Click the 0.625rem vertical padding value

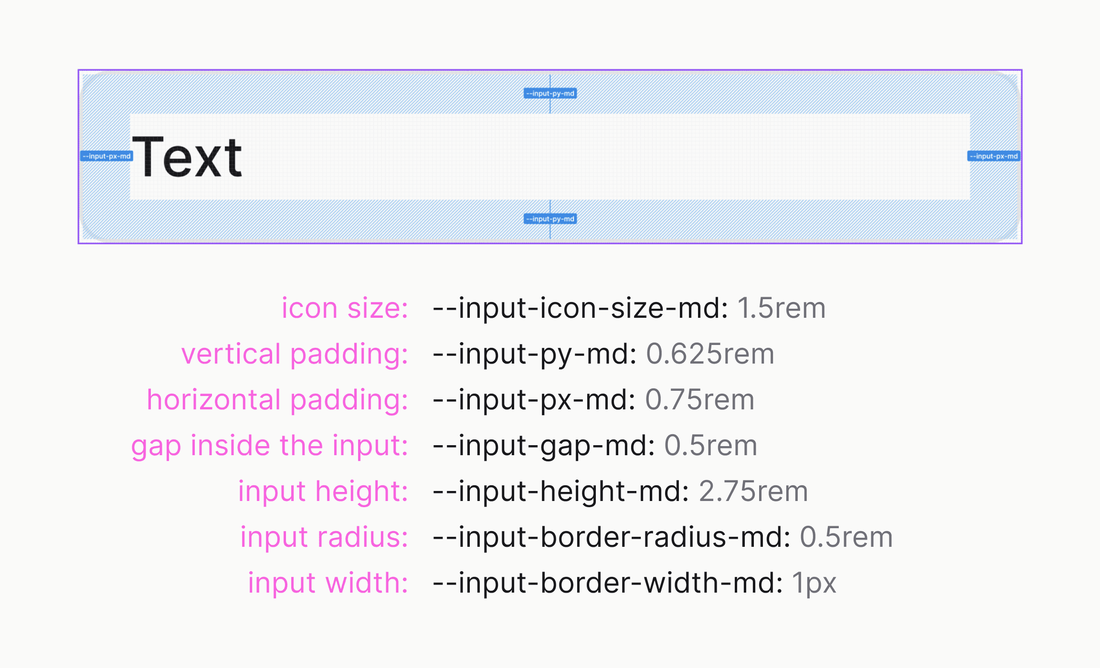click(x=710, y=354)
